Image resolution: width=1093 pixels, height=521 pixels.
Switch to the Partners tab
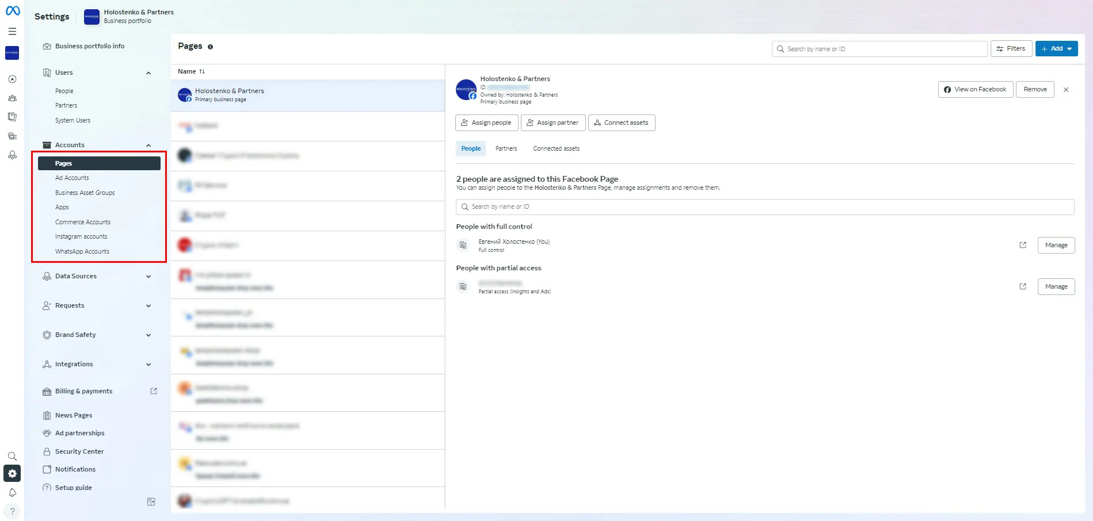pyautogui.click(x=506, y=148)
